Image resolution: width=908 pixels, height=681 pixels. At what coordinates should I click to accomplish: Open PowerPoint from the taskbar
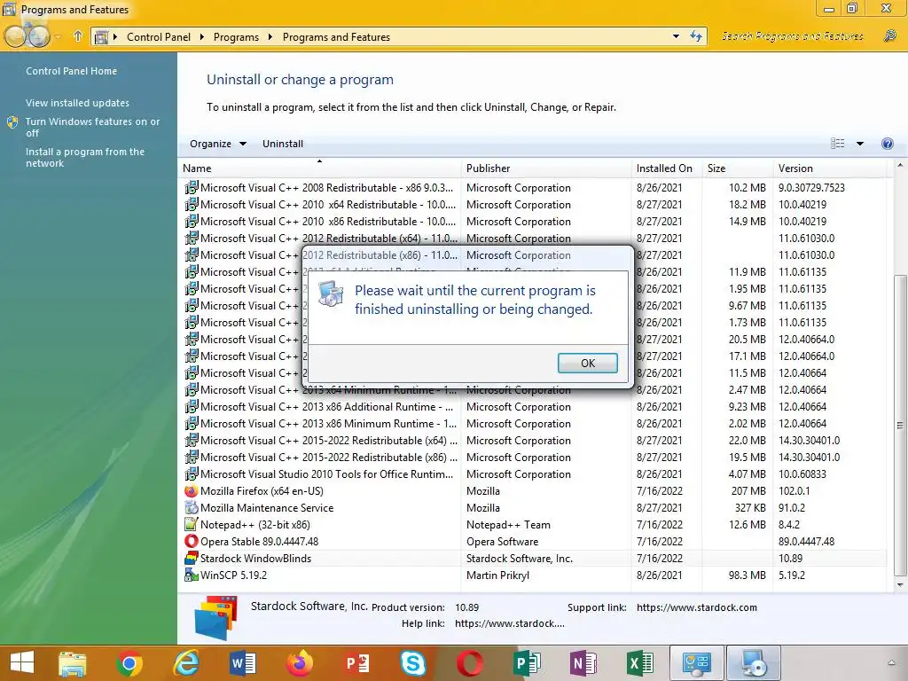tap(356, 663)
